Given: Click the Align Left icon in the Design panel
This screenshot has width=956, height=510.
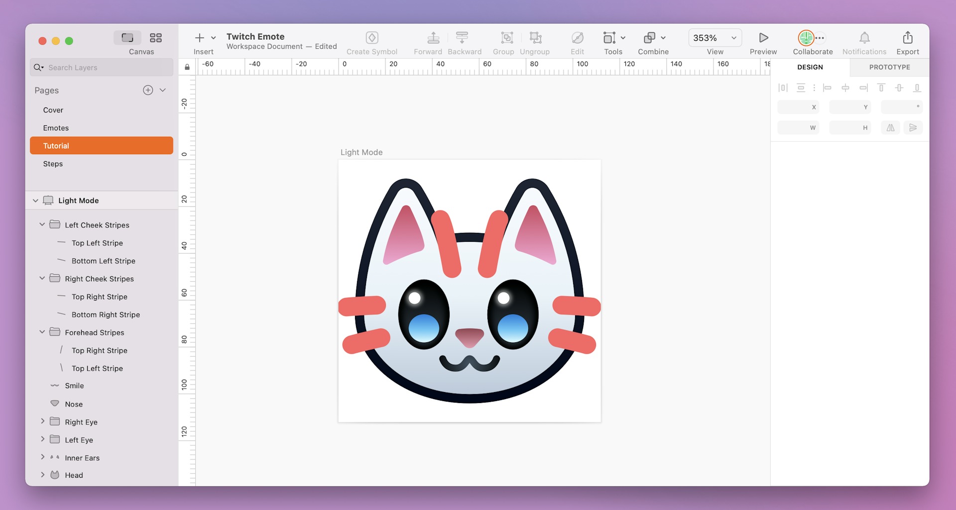Looking at the screenshot, I should [x=828, y=88].
